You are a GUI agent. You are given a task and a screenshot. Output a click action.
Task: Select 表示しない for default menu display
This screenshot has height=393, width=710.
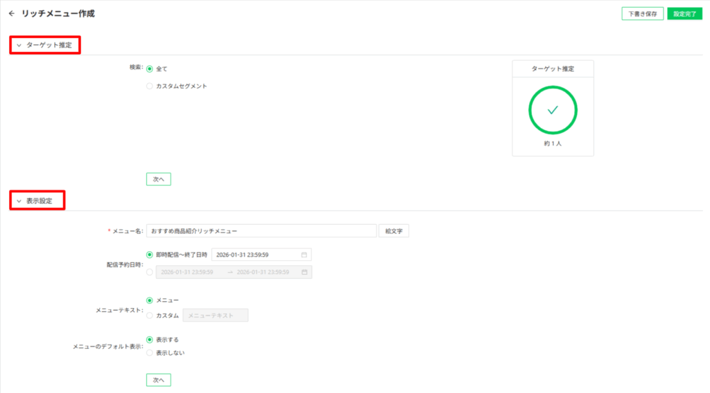tap(150, 353)
